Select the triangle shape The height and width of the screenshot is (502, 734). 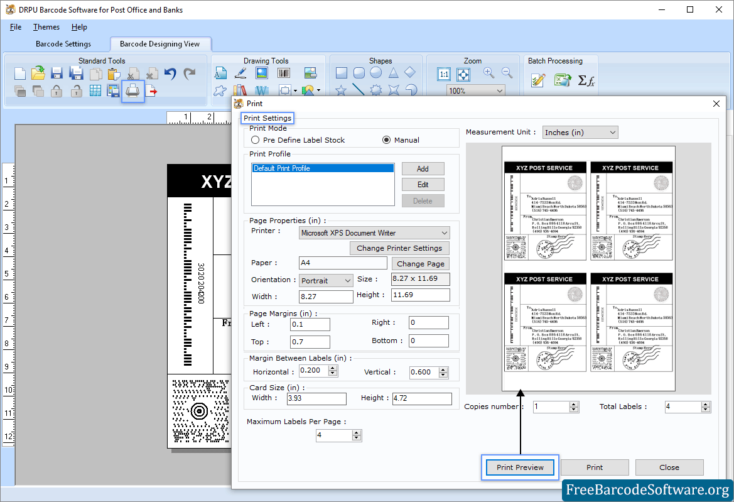click(x=393, y=73)
